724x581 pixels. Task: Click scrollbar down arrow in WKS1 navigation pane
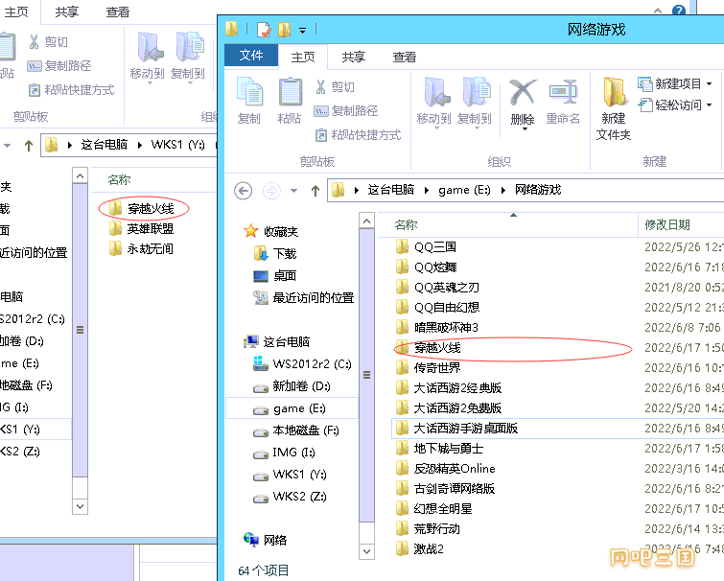[x=80, y=506]
